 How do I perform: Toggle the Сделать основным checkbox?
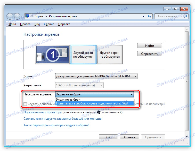pyautogui.click(x=25, y=104)
